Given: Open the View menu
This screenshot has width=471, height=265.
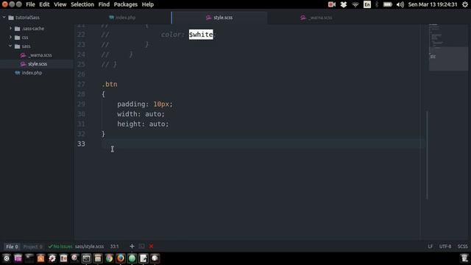Looking at the screenshot, I should [60, 4].
